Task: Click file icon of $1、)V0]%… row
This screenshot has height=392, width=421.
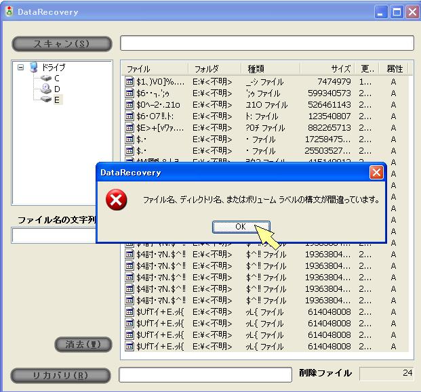Action: pyautogui.click(x=129, y=81)
